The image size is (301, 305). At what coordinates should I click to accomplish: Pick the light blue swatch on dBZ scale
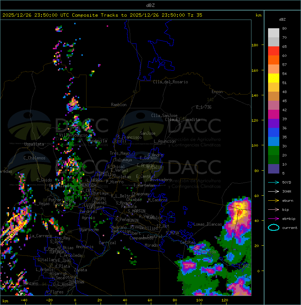[x=274, y=142]
